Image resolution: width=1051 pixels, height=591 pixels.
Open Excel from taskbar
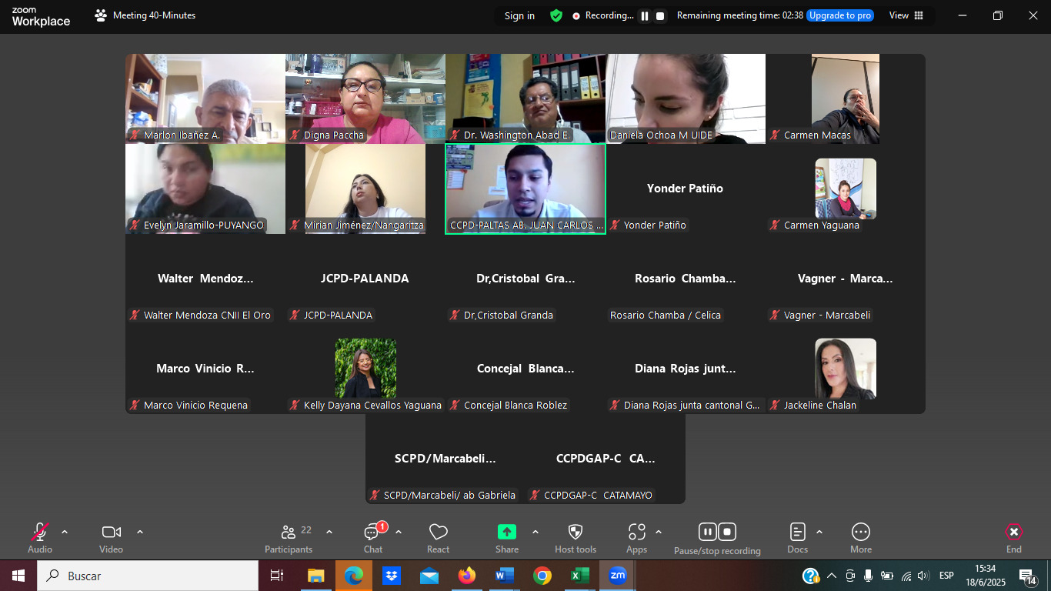pyautogui.click(x=579, y=576)
